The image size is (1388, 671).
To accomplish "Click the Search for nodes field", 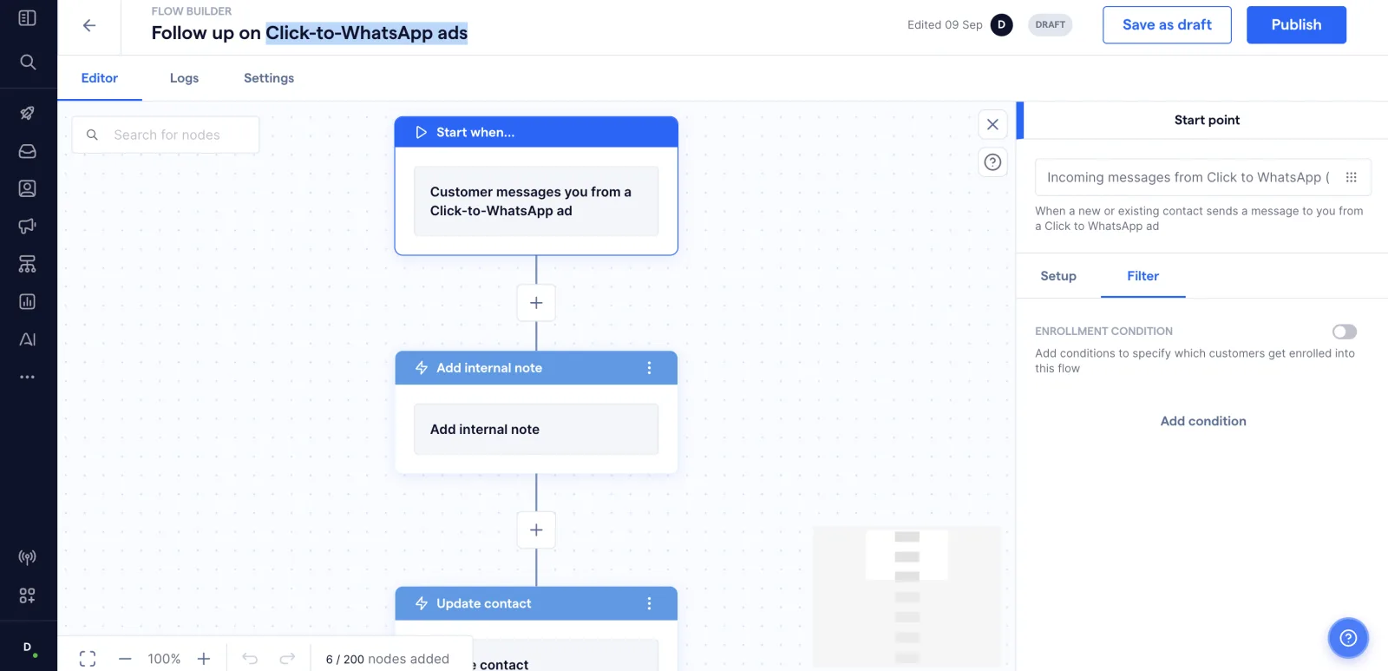I will pyautogui.click(x=166, y=135).
